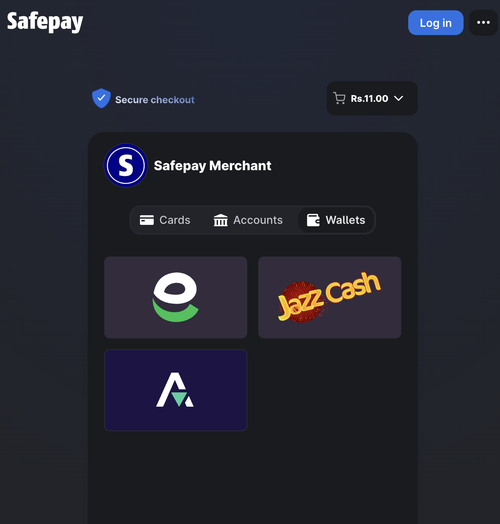Click the Safepay Merchant round logo
The image size is (500, 524).
coord(126,165)
